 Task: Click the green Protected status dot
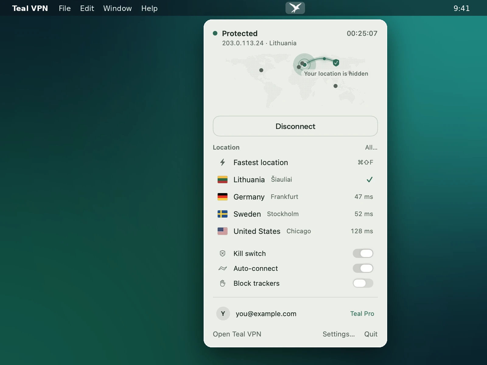[215, 33]
